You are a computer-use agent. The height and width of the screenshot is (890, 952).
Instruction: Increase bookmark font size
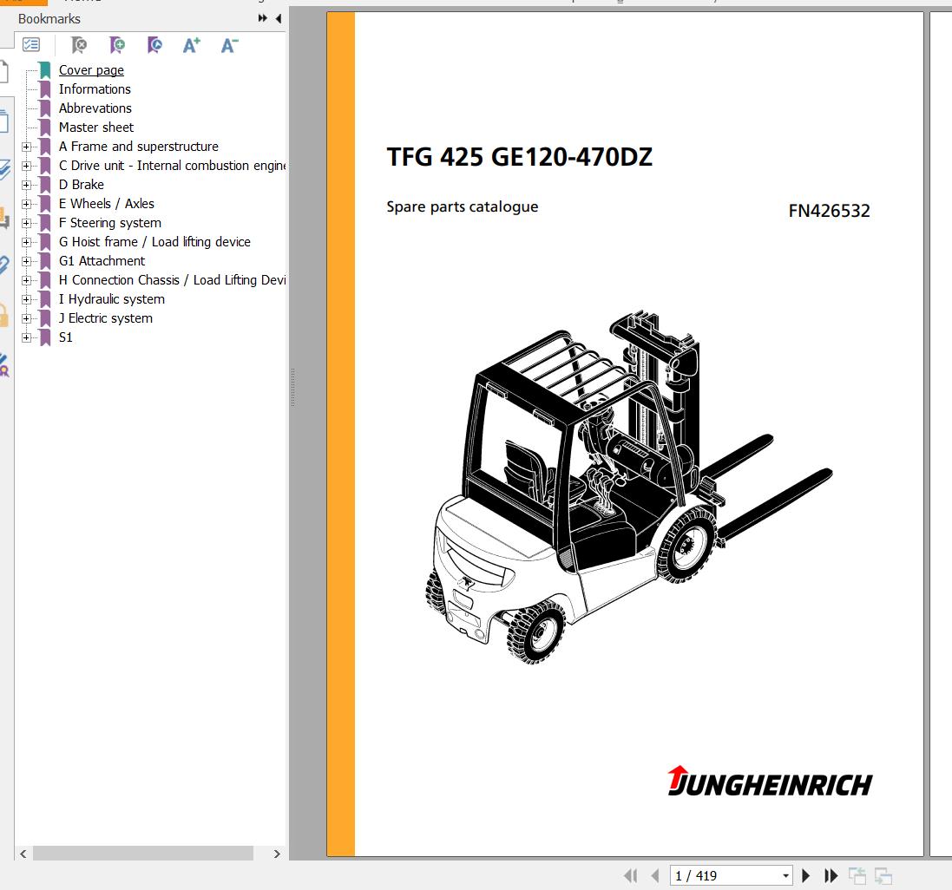[191, 45]
